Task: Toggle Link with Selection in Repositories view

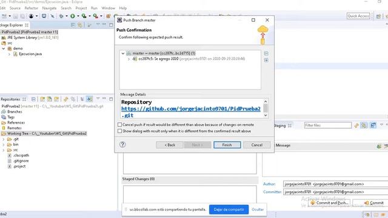Action: pos(73,99)
